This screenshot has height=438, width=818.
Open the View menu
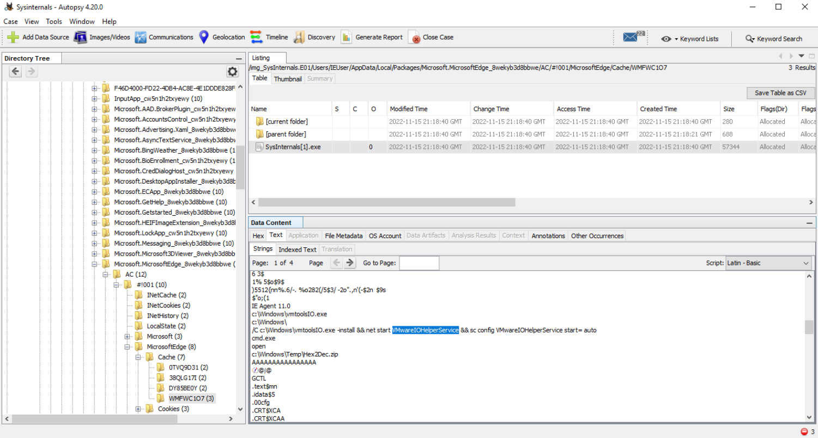[32, 21]
